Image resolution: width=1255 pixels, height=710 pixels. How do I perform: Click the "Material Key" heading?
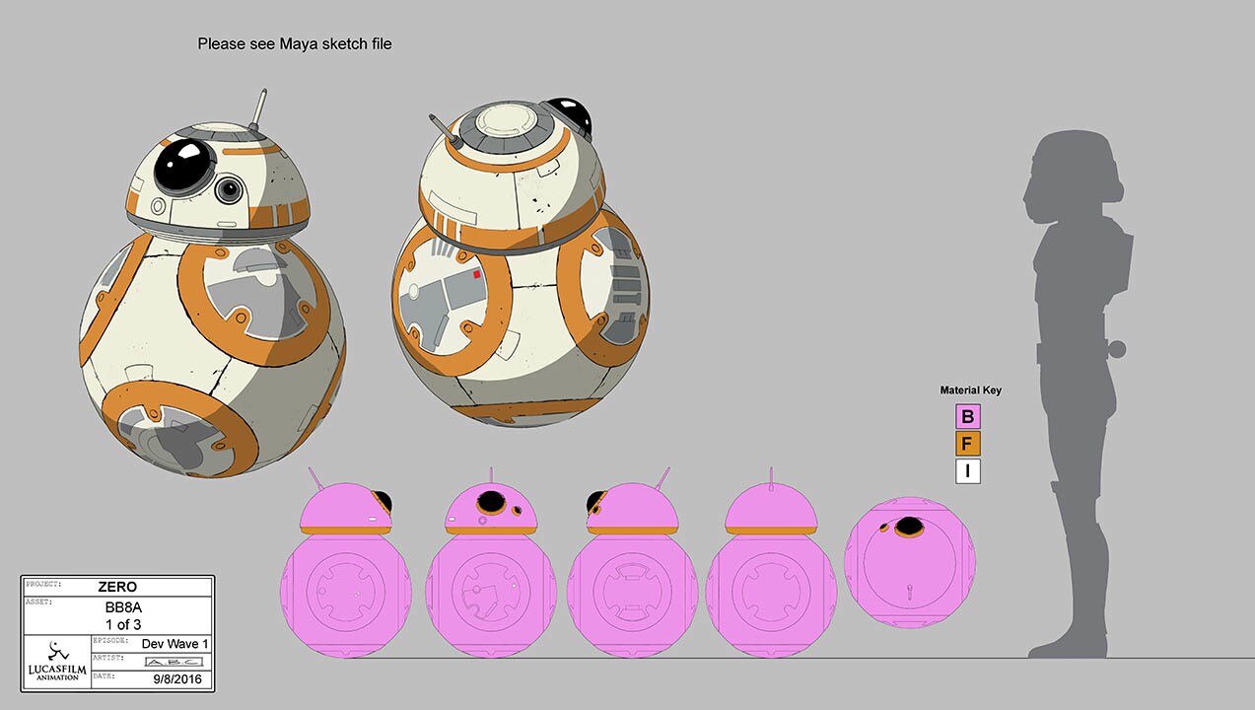tap(970, 390)
